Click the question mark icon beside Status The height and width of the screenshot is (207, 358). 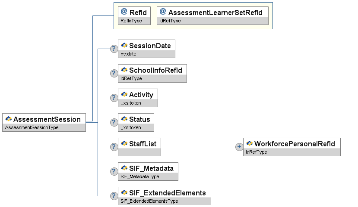pyautogui.click(x=114, y=122)
